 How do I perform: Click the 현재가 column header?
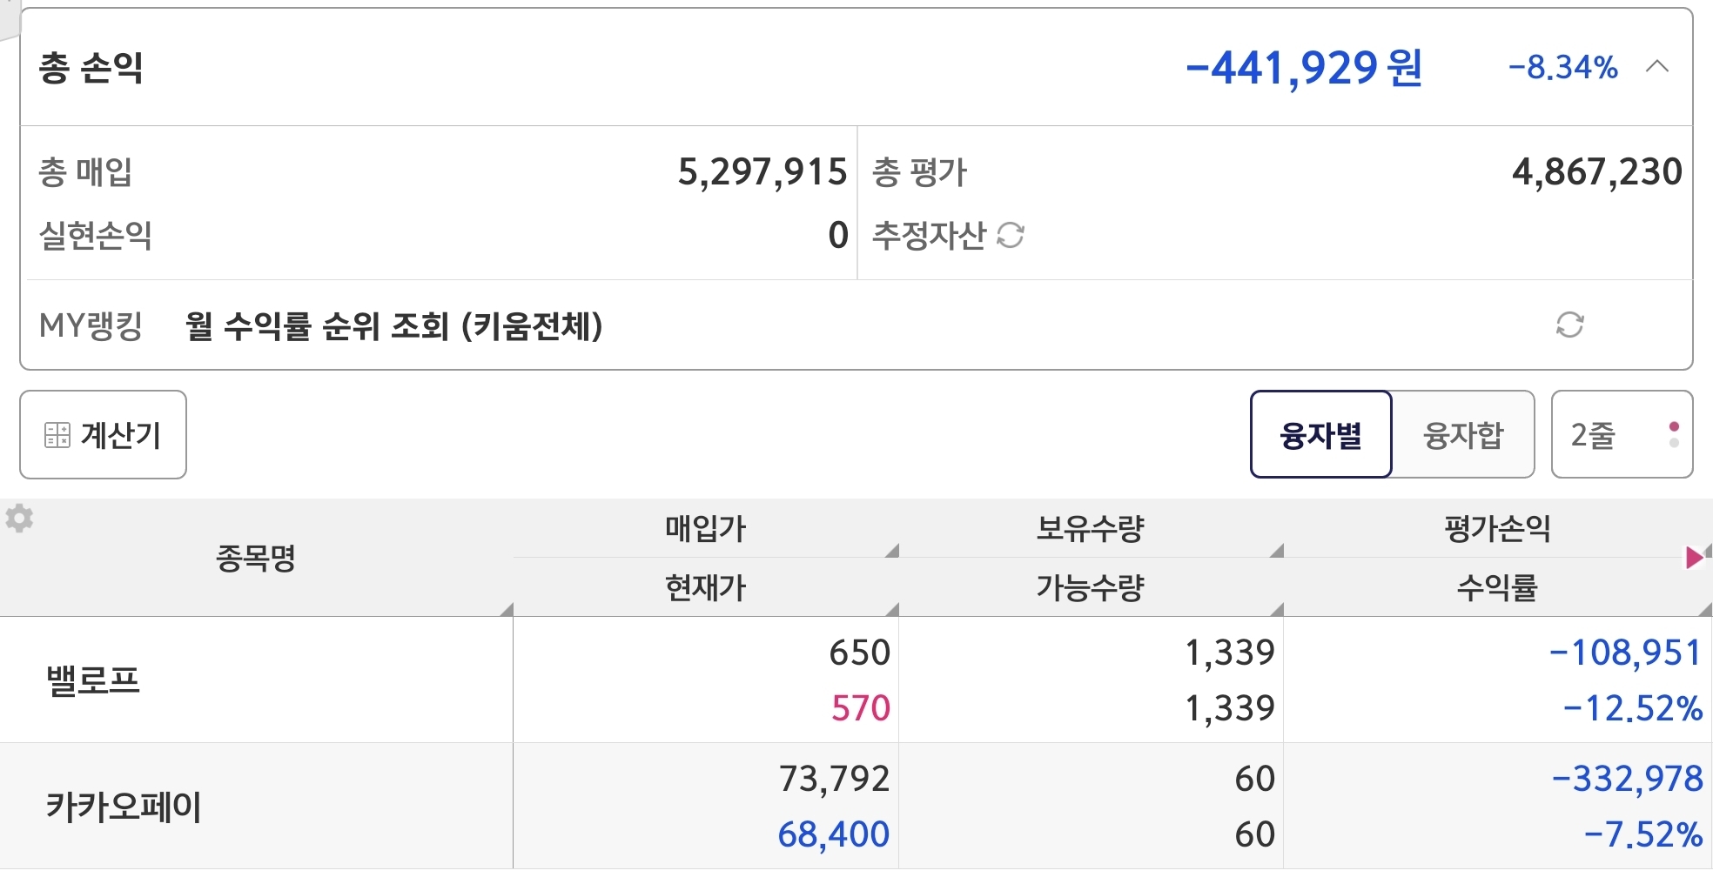tap(705, 588)
